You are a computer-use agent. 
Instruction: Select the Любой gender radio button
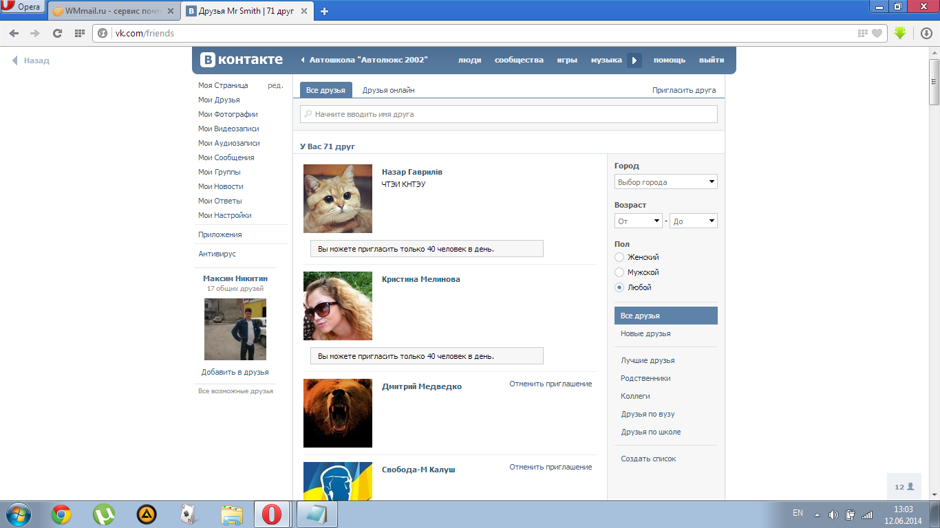pyautogui.click(x=619, y=287)
